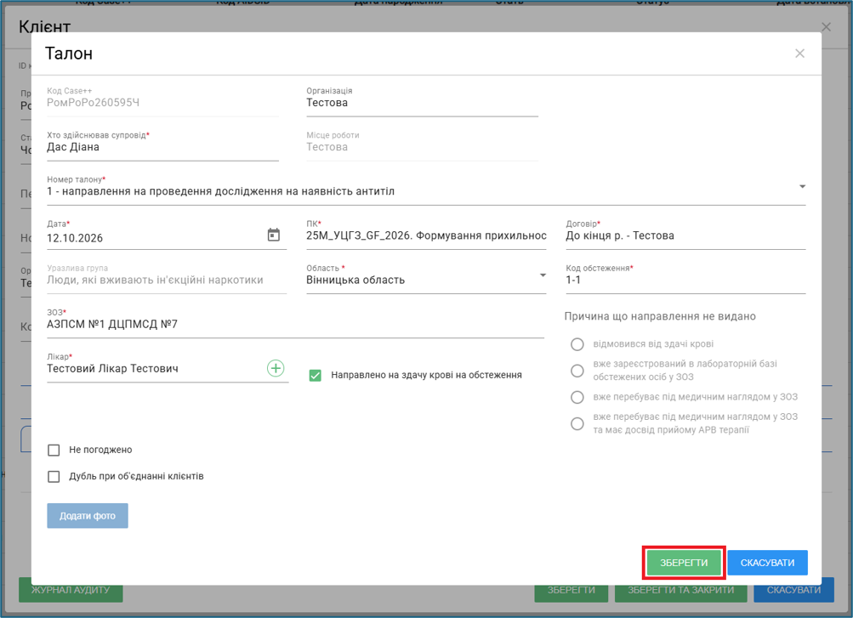Click the 'Організація' field showing Тестова
This screenshot has width=853, height=618.
point(422,102)
